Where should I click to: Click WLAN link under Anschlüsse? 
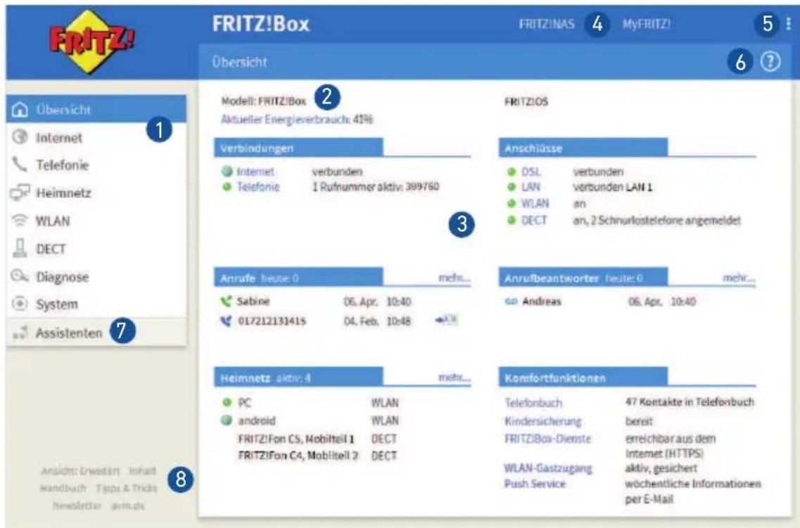point(535,203)
